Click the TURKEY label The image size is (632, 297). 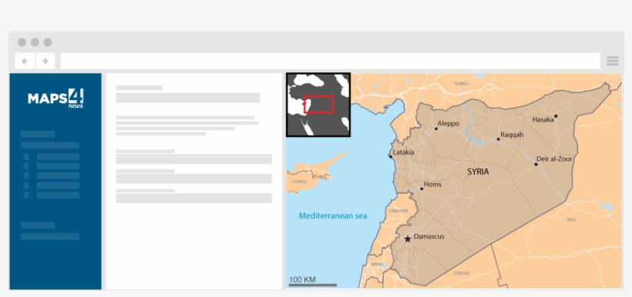461,84
